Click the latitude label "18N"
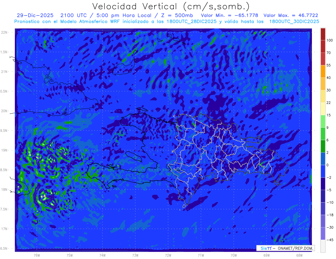Viewport: 336px width, 259px height. [x=4, y=189]
